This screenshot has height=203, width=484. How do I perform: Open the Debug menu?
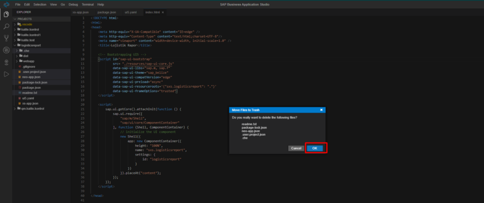point(74,4)
